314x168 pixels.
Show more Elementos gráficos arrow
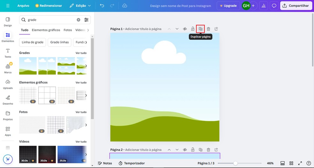pyautogui.click(x=86, y=95)
